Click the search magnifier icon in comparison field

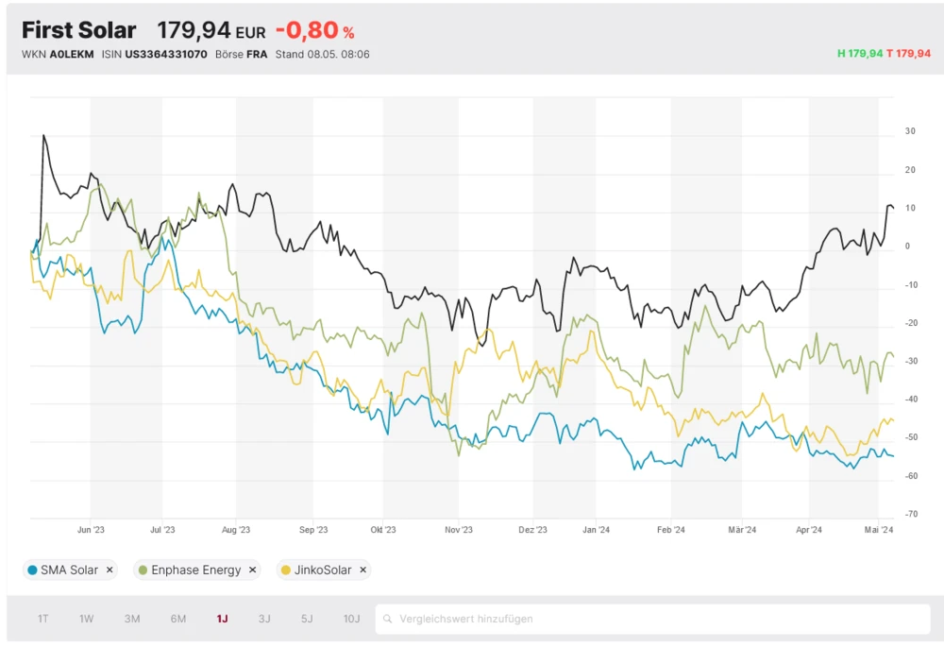[x=387, y=620]
